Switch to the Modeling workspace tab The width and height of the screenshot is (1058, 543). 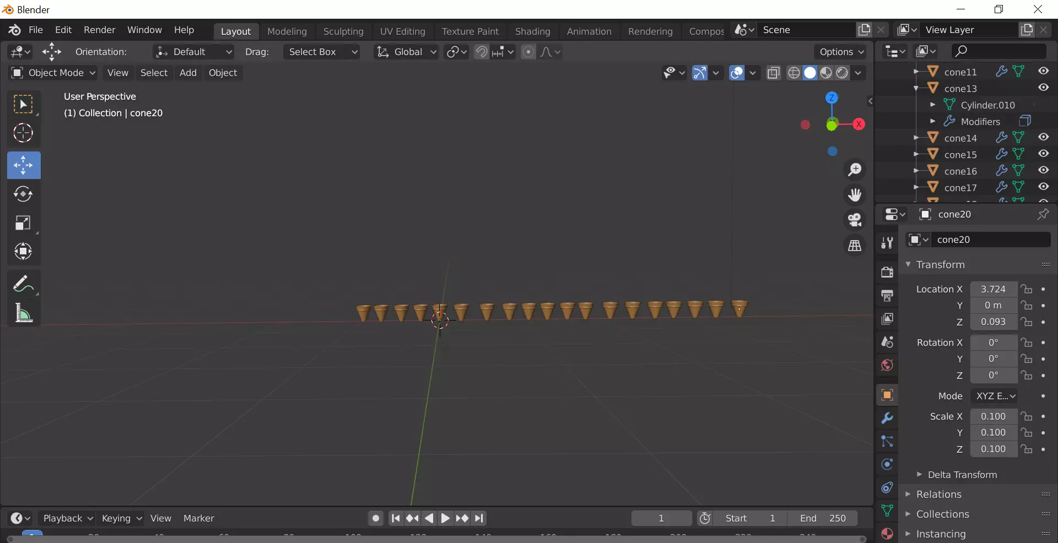(x=287, y=31)
